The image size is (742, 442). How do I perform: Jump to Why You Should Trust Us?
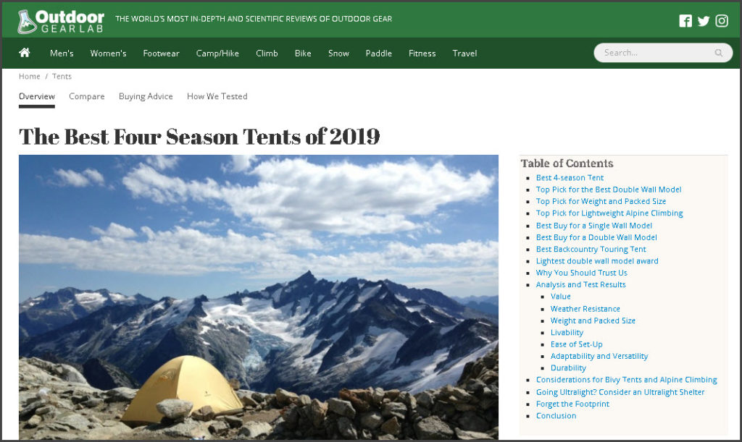(x=582, y=273)
